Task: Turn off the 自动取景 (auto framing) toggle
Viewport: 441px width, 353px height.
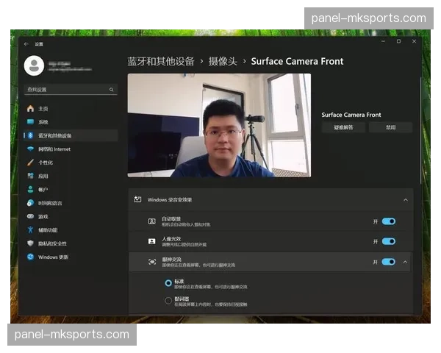Action: point(388,221)
